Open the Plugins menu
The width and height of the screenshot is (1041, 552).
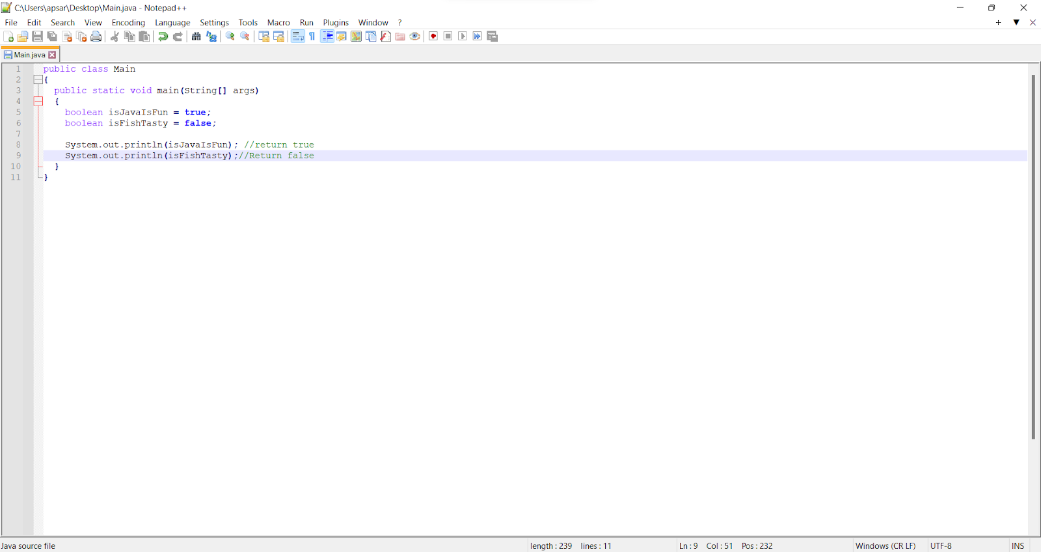336,23
